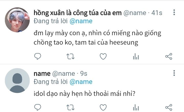Share the first tweet
This screenshot has height=112, width=184.
coord(169,56)
